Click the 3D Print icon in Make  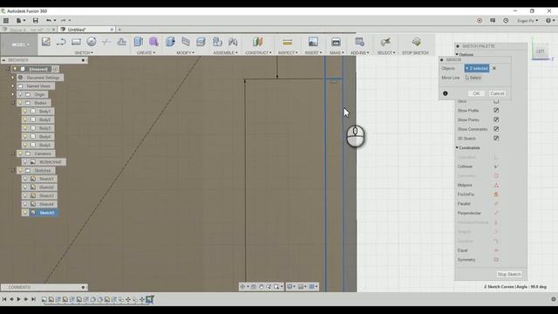tap(336, 42)
